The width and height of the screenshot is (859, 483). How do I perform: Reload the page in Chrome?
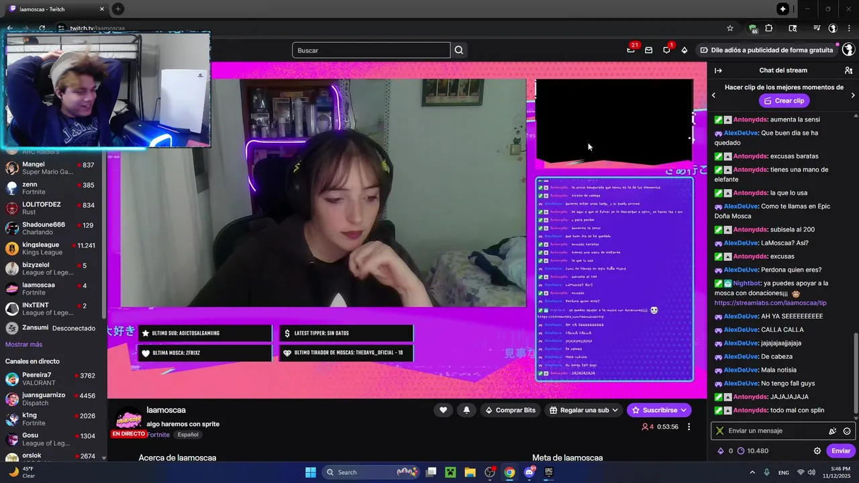(x=42, y=28)
